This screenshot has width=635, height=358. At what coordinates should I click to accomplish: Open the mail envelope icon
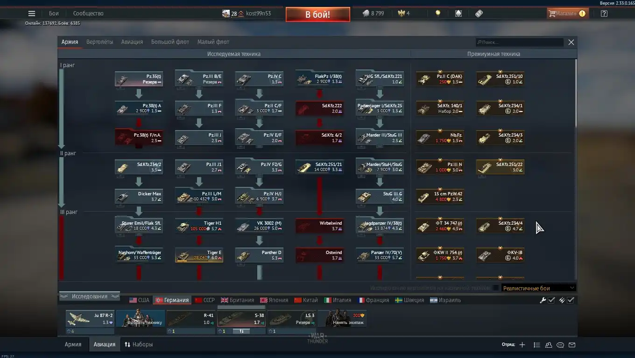pyautogui.click(x=572, y=345)
